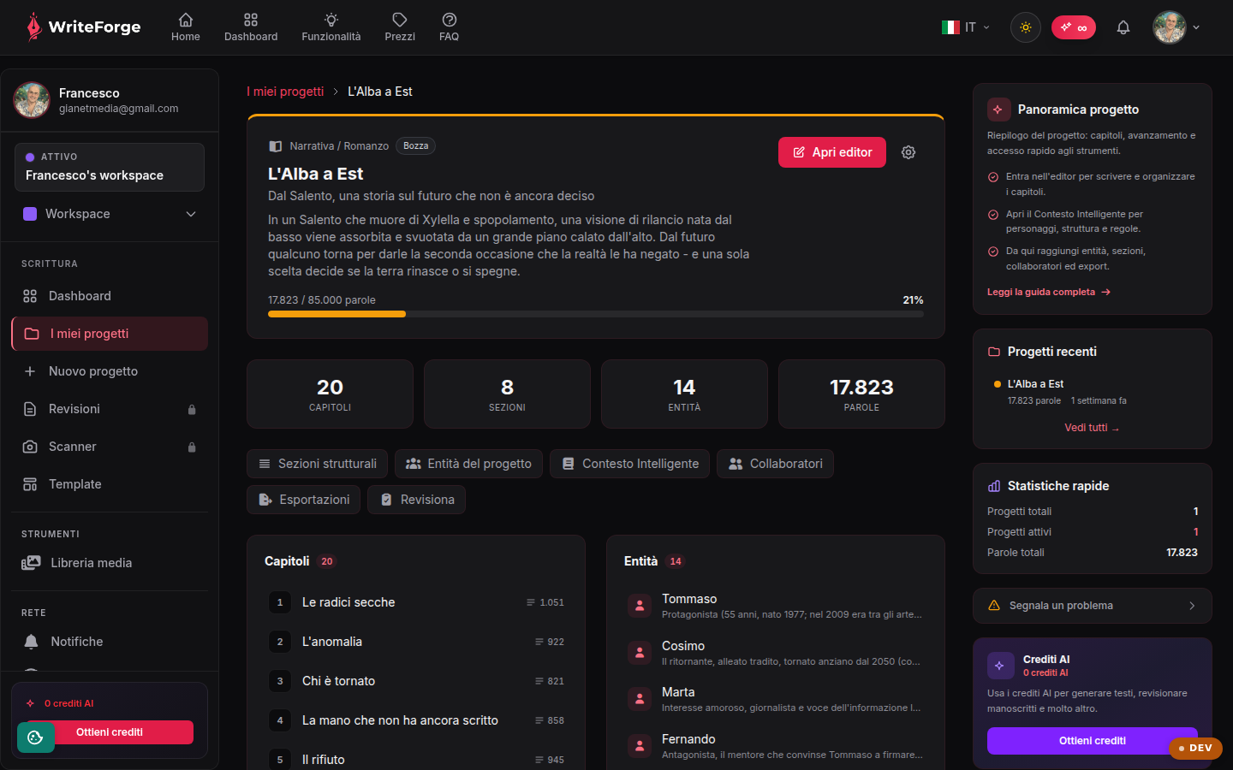Click the word count progress bar
Image resolution: width=1233 pixels, height=770 pixels.
(596, 314)
